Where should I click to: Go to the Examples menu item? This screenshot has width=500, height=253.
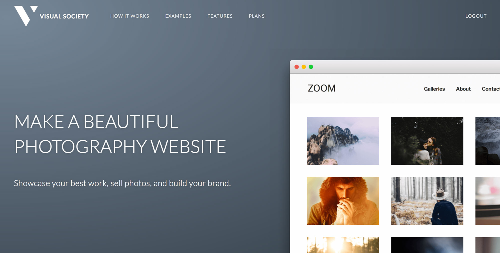coord(178,16)
